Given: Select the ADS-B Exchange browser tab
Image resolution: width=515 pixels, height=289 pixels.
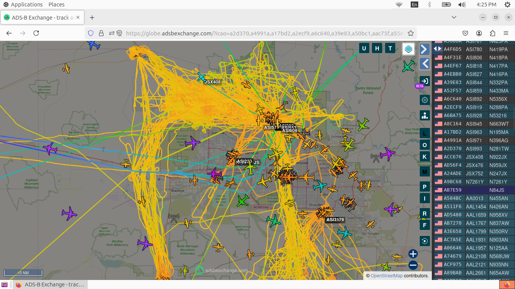Looking at the screenshot, I should (43, 18).
